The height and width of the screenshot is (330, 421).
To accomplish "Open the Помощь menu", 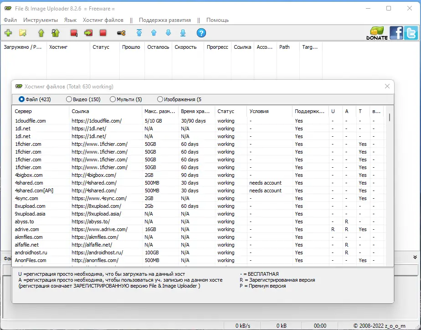I will (x=217, y=20).
